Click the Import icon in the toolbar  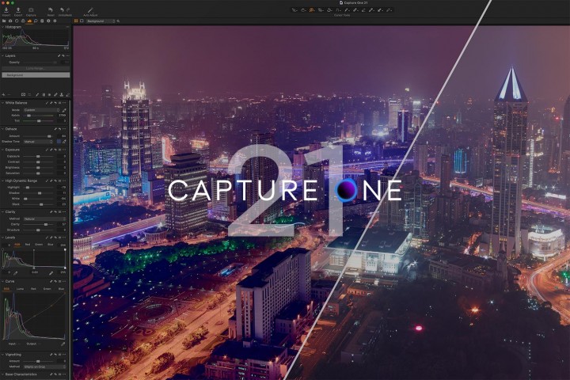pyautogui.click(x=6, y=10)
